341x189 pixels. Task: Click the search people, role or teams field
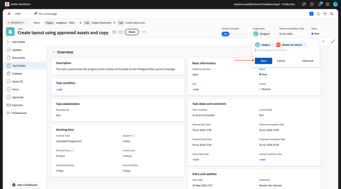[286, 50]
